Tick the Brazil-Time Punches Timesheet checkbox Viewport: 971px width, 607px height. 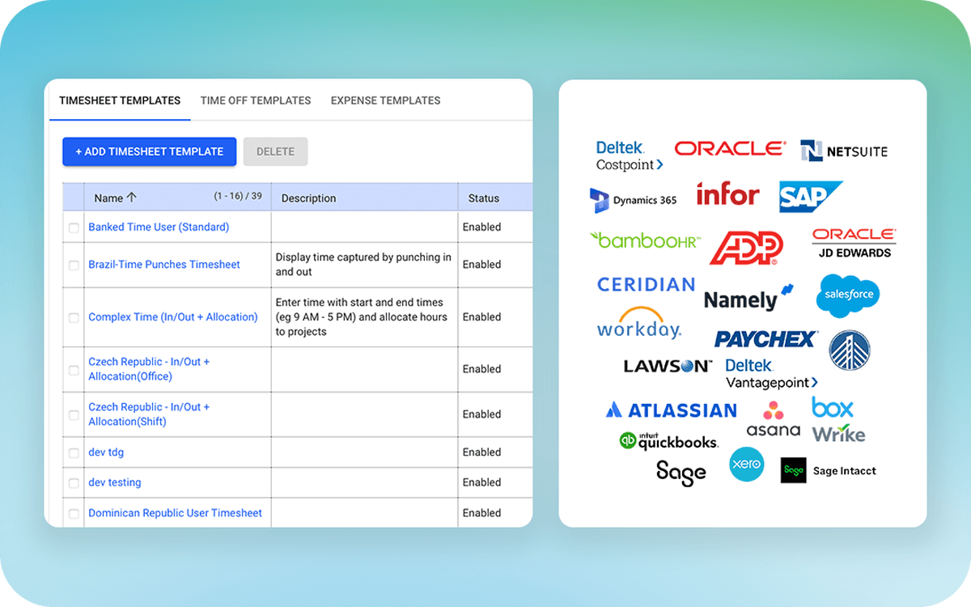click(x=74, y=265)
